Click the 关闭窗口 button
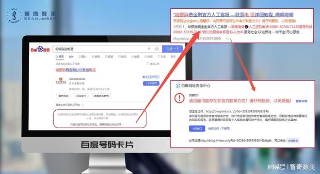Viewport: 320px width, 174px height. coord(197,129)
